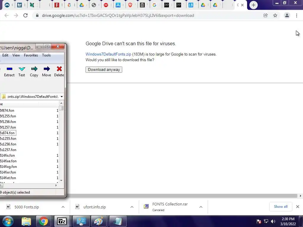
Task: Click the network tray icon
Action: [266, 221]
